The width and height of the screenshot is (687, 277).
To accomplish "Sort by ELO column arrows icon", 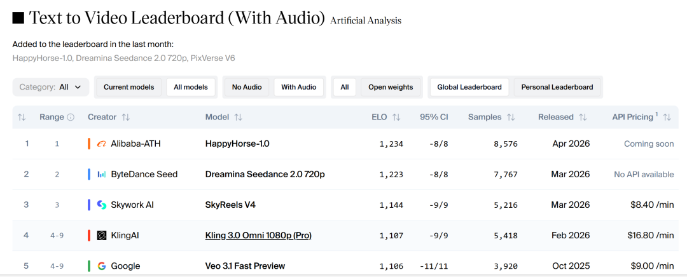I will coord(396,118).
